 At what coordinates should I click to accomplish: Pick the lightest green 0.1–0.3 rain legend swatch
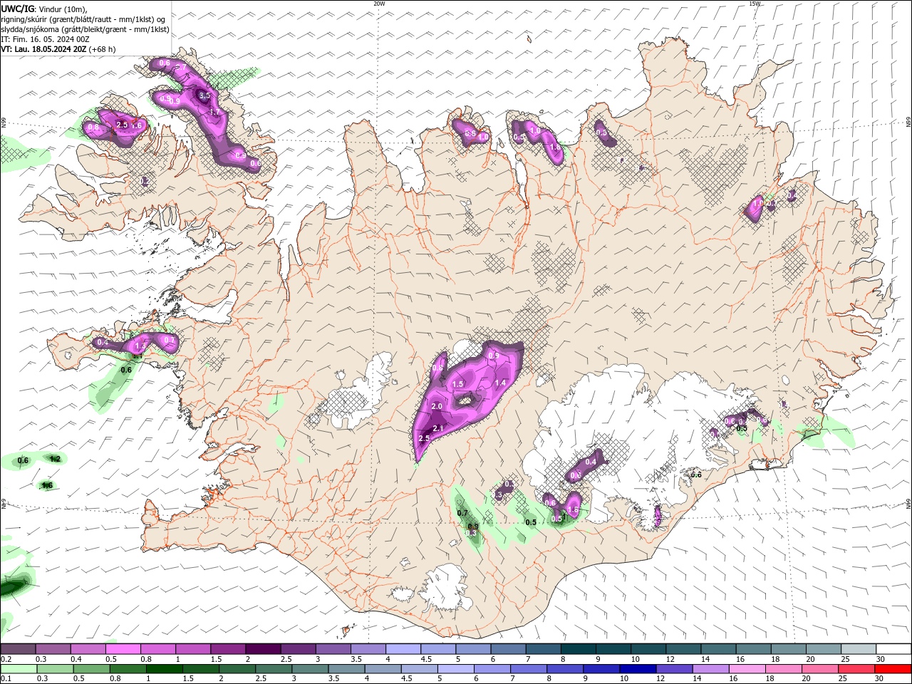coord(19,669)
